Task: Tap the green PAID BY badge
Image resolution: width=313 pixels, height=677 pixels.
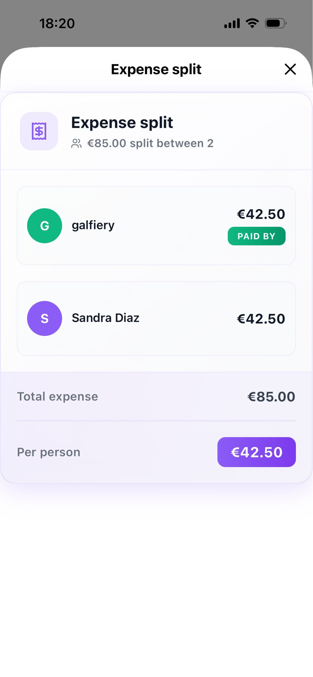Action: (x=257, y=236)
